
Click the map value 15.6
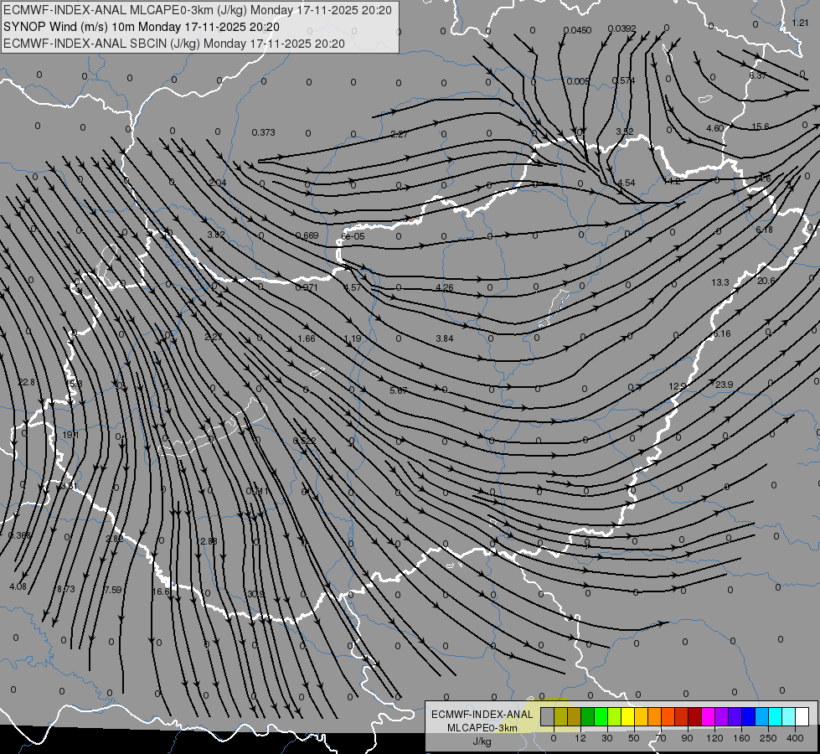(x=761, y=127)
